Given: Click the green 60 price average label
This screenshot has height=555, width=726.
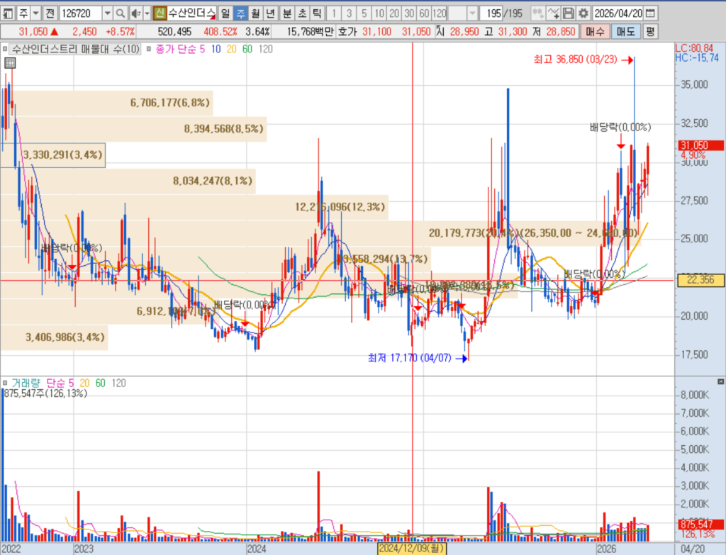Looking at the screenshot, I should [x=247, y=49].
